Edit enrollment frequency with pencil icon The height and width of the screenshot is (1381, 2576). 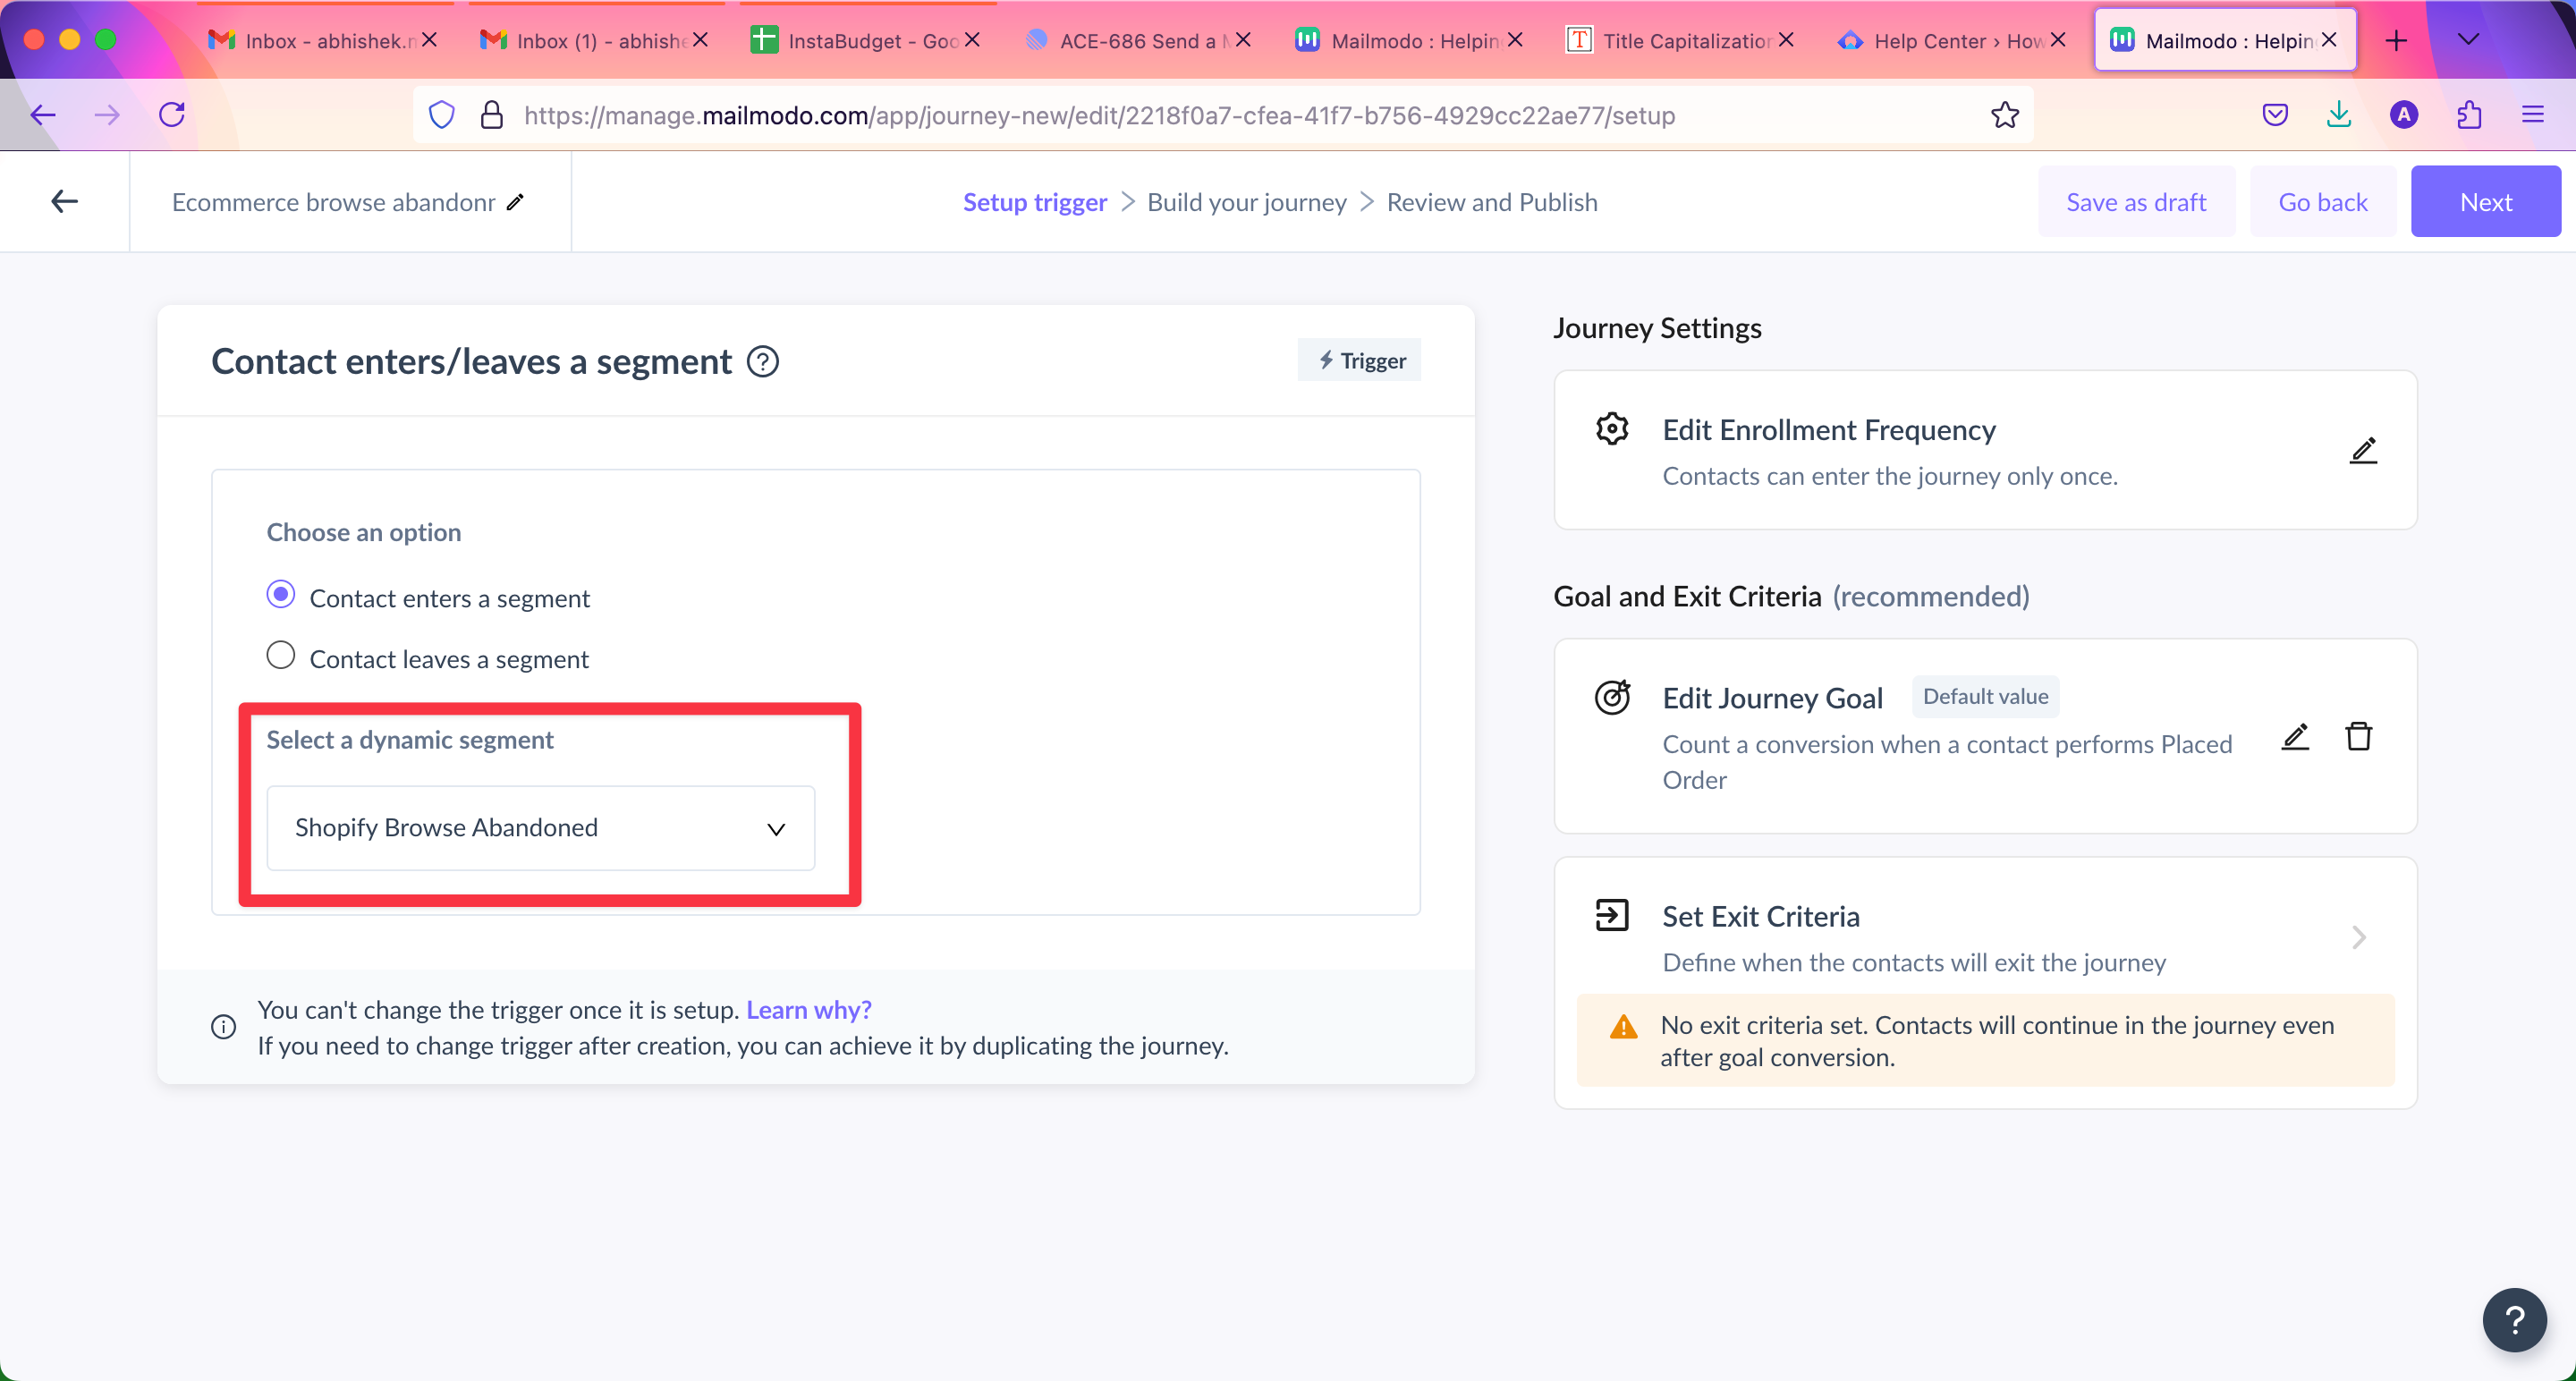click(2363, 450)
